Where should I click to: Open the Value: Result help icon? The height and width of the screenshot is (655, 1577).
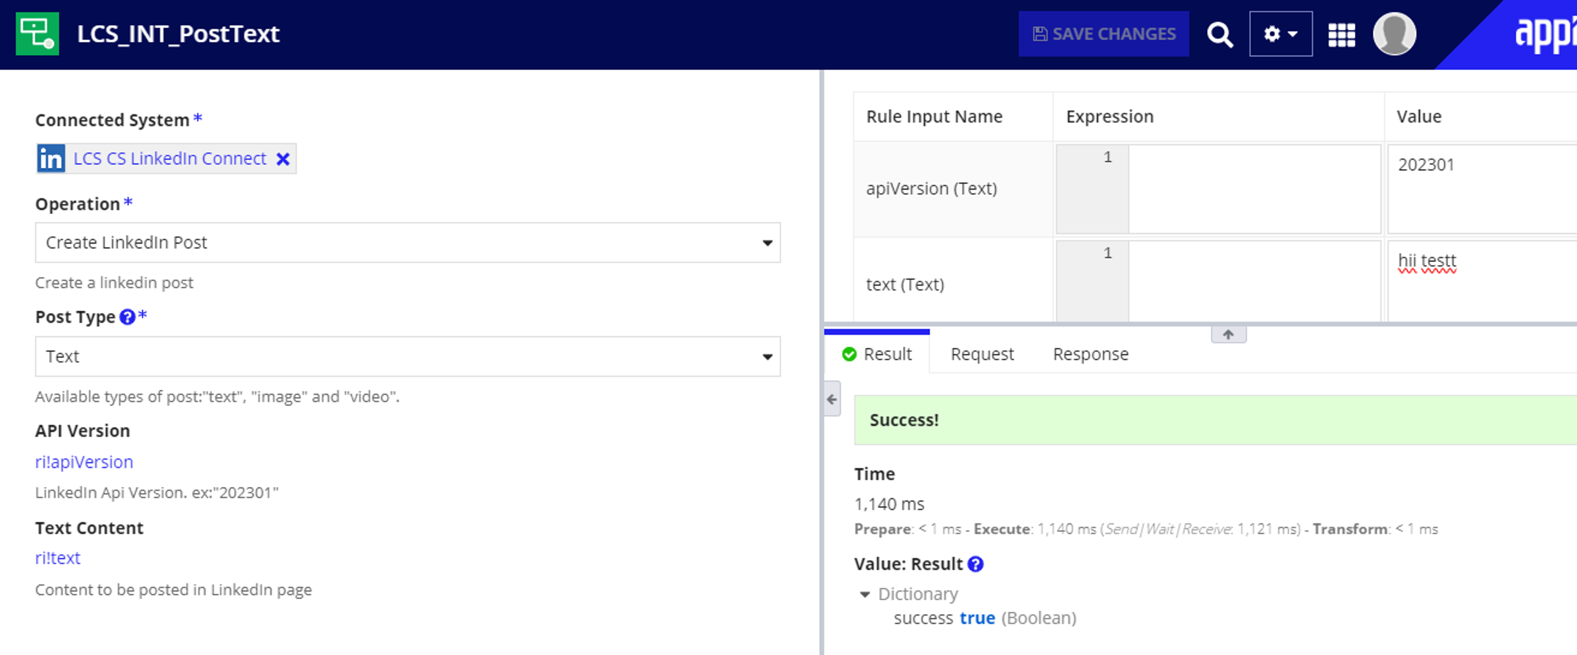[975, 564]
